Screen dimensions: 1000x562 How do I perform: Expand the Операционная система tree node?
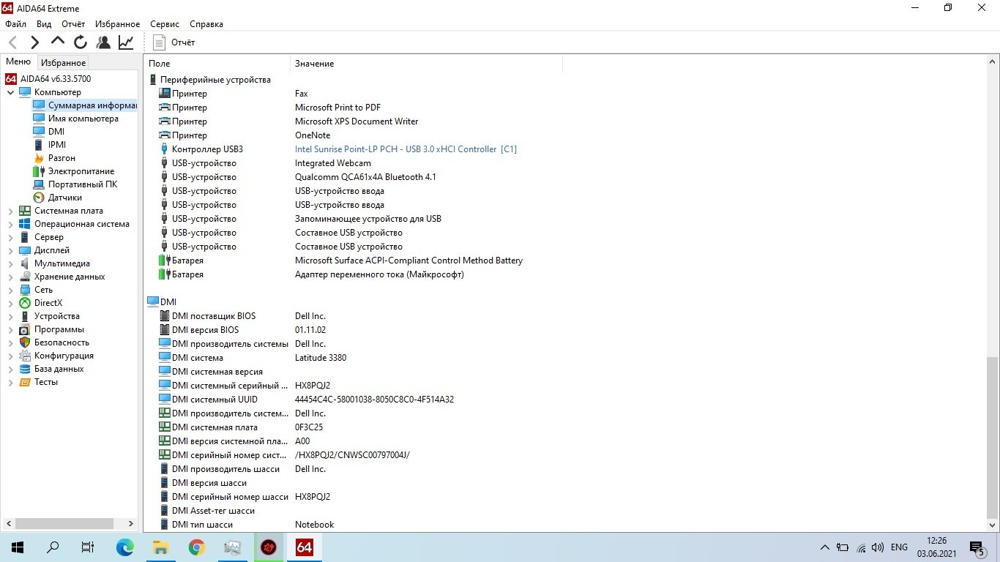pyautogui.click(x=10, y=224)
